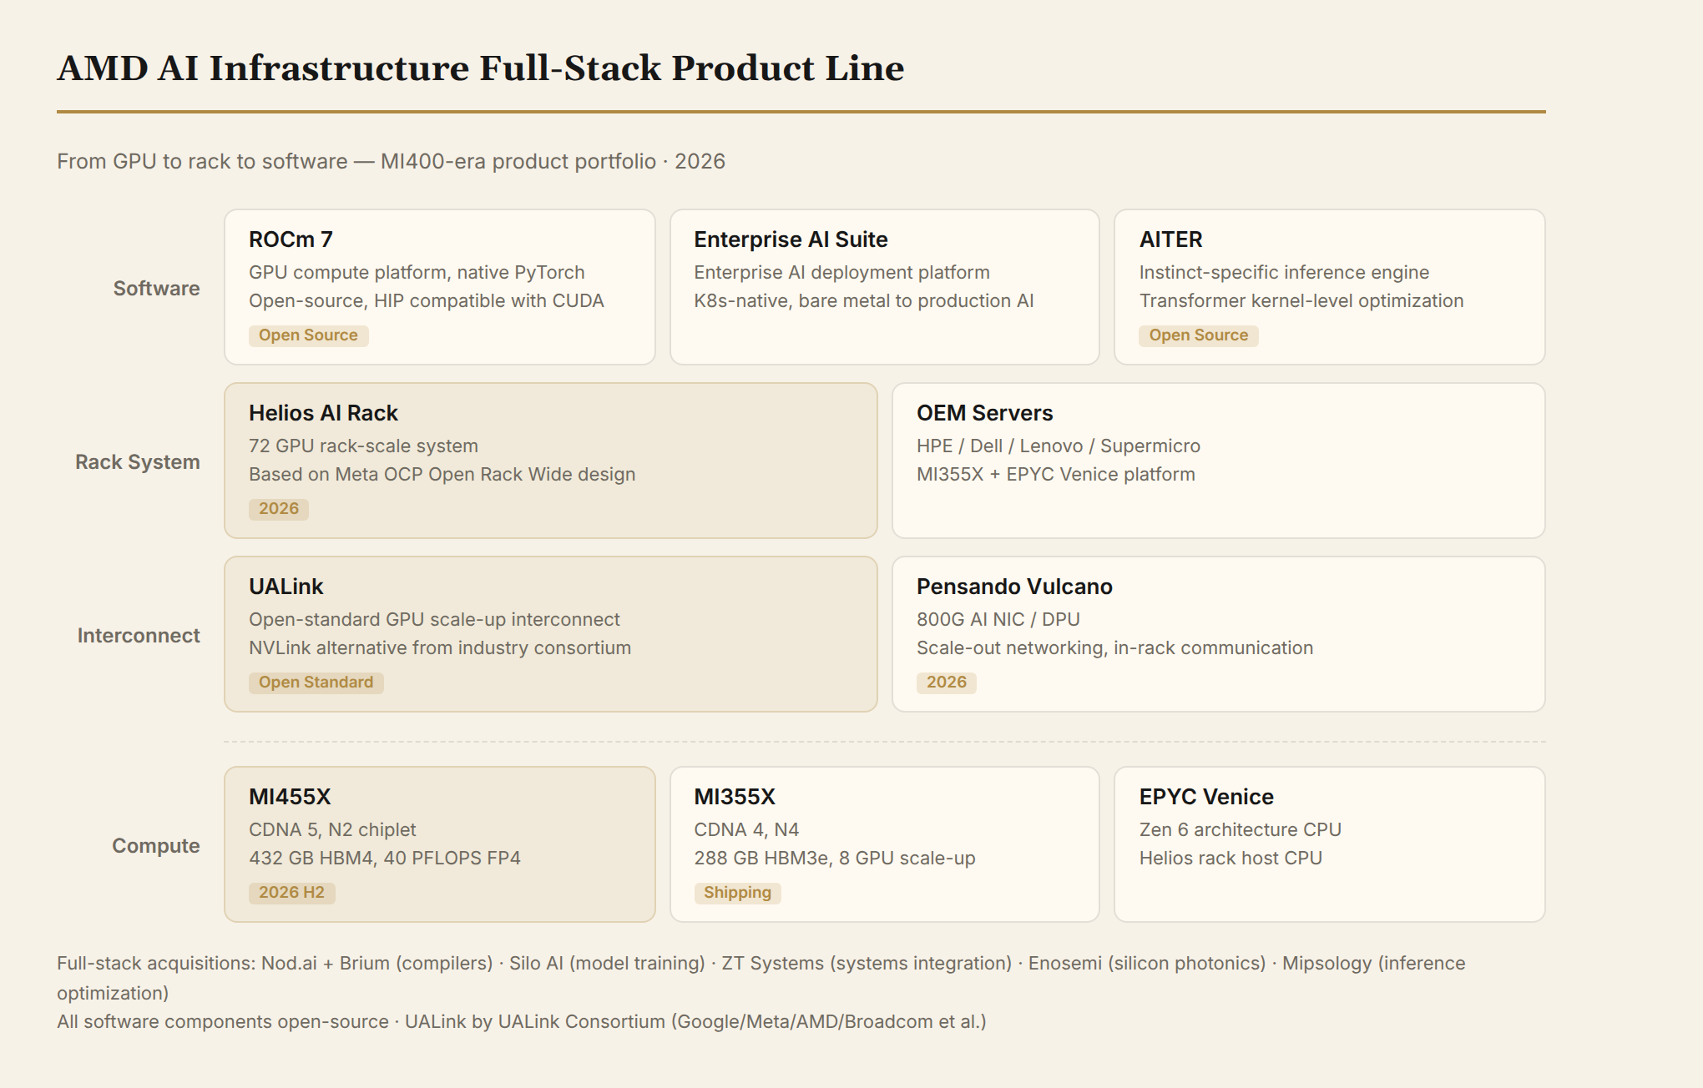Click 'Helios rack host CPU' line
1703x1088 pixels.
coord(1231,858)
